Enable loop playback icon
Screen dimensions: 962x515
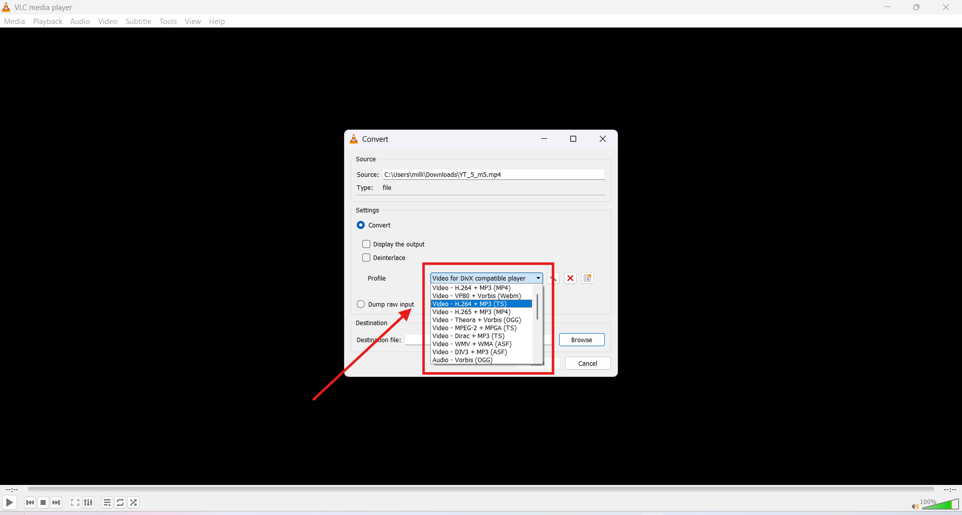point(120,502)
